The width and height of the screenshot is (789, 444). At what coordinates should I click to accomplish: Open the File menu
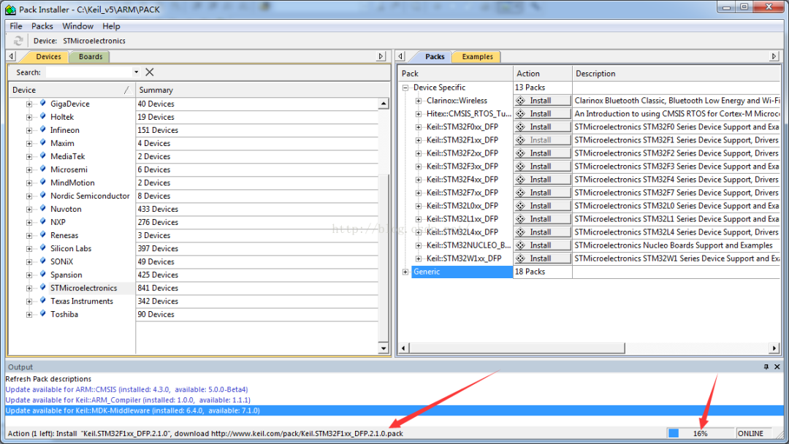coord(16,26)
